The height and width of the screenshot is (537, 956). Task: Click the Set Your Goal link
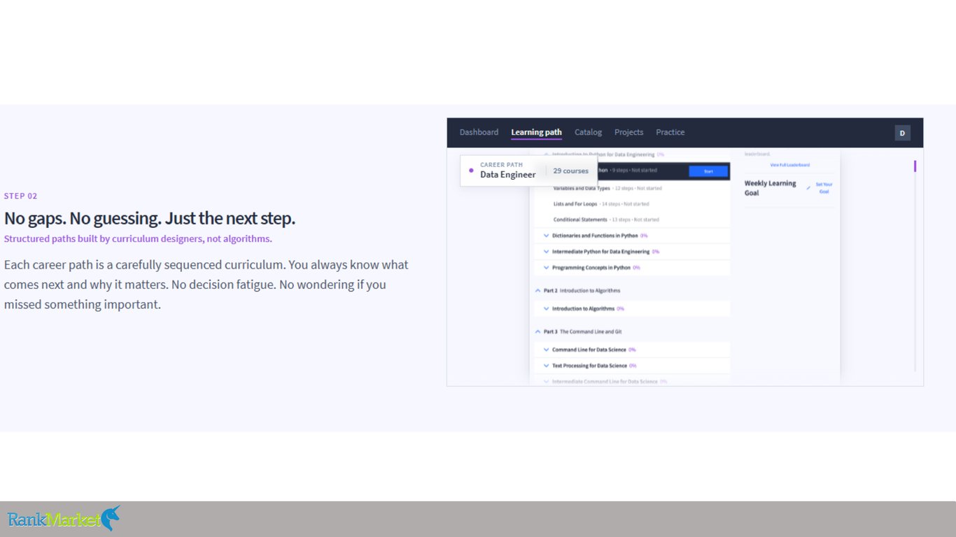pyautogui.click(x=824, y=188)
